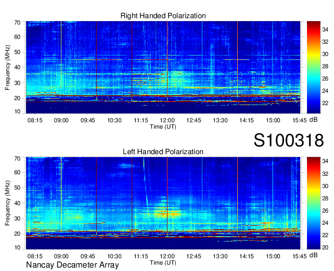The height and width of the screenshot is (271, 334).
Task: Click the 15:45 time tick under Right Handed plot
Action: [299, 120]
